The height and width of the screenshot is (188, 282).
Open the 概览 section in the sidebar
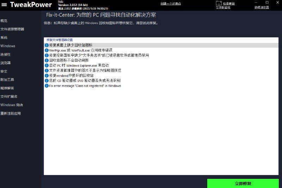(4, 21)
